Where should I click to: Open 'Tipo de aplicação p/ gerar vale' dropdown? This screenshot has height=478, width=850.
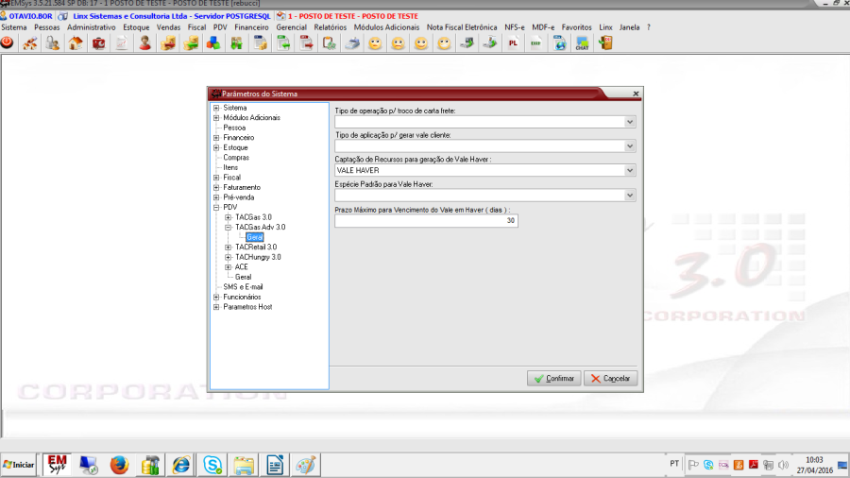tap(629, 146)
